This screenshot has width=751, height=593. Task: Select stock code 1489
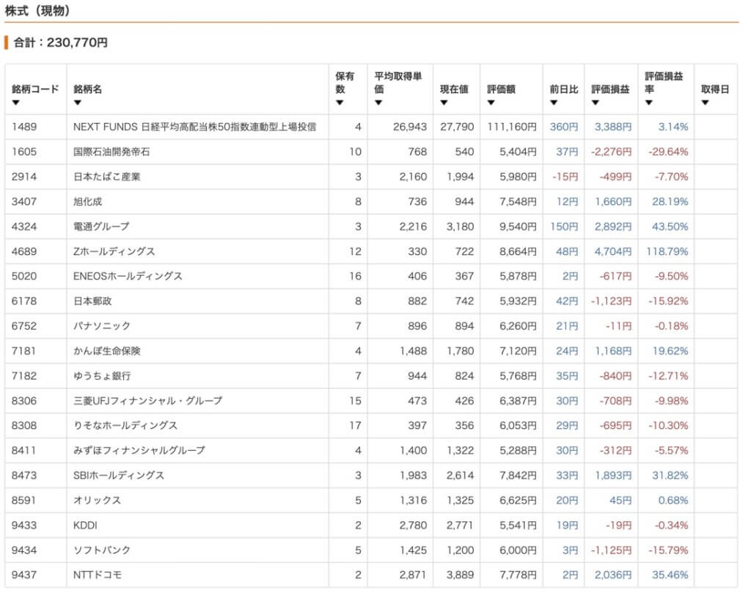coord(24,127)
